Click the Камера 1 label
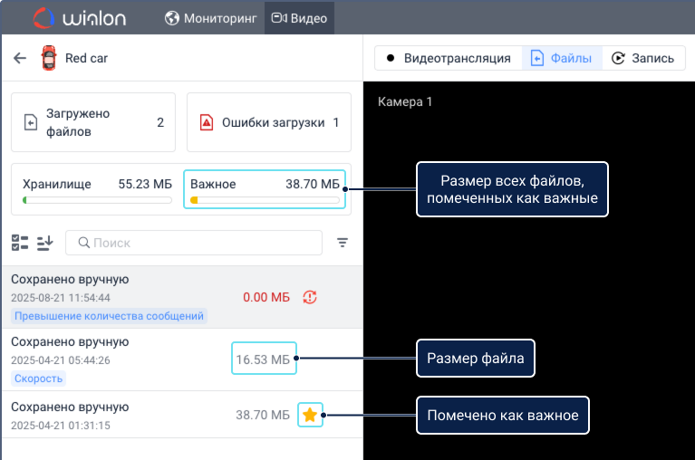 click(405, 101)
